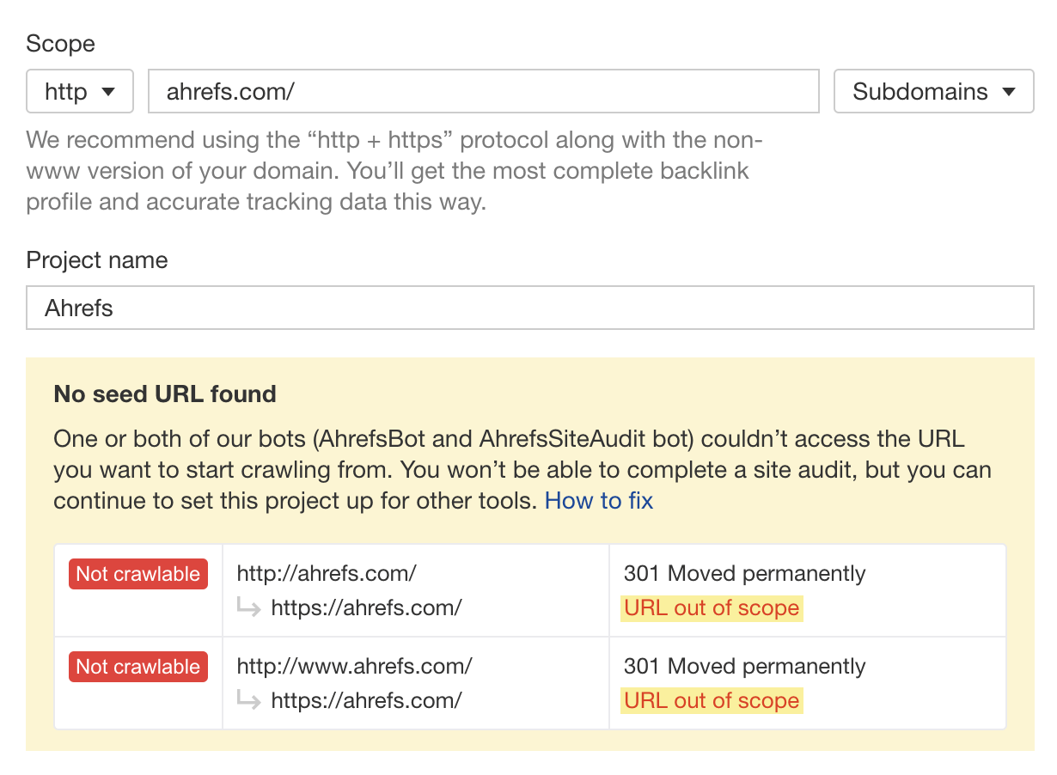This screenshot has width=1057, height=775.
Task: Click the first 'Not crawlable' badge
Action: point(137,573)
